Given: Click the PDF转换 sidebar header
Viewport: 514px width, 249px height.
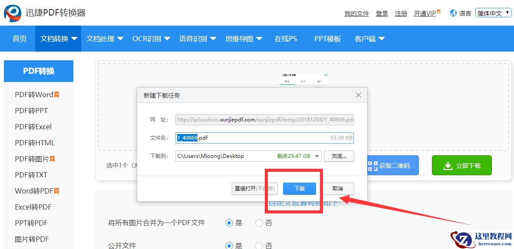Looking at the screenshot, I should [x=39, y=71].
